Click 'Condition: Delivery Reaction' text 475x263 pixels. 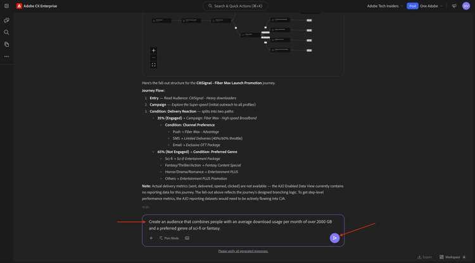coord(173,111)
